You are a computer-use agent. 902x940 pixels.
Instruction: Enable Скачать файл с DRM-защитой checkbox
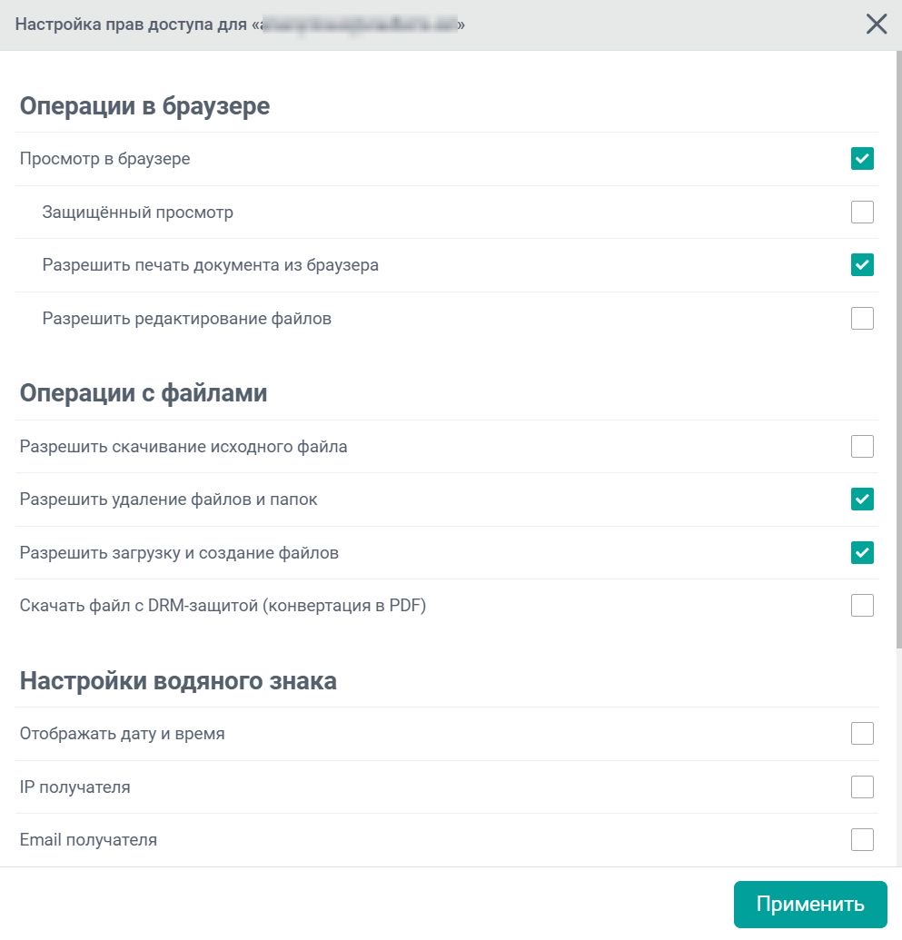[862, 606]
